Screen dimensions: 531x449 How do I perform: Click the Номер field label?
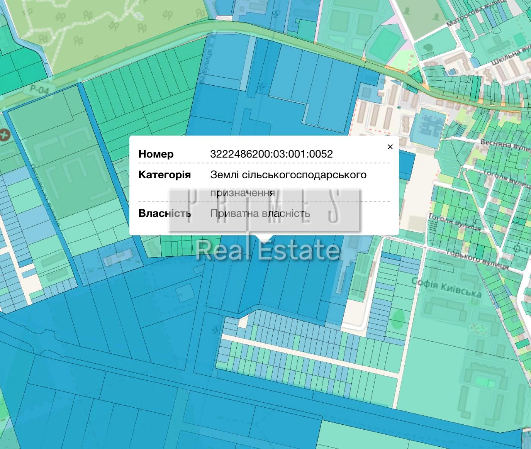pos(156,154)
